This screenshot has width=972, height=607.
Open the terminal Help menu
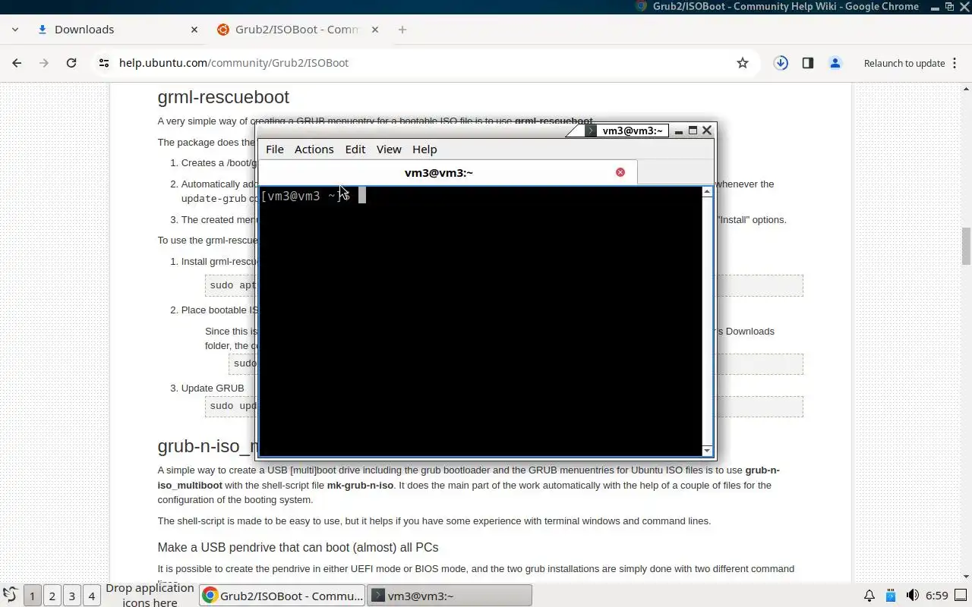(x=424, y=149)
